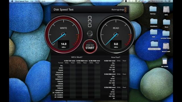Click the clock showing Wed 10:23 AM

point(157,1)
